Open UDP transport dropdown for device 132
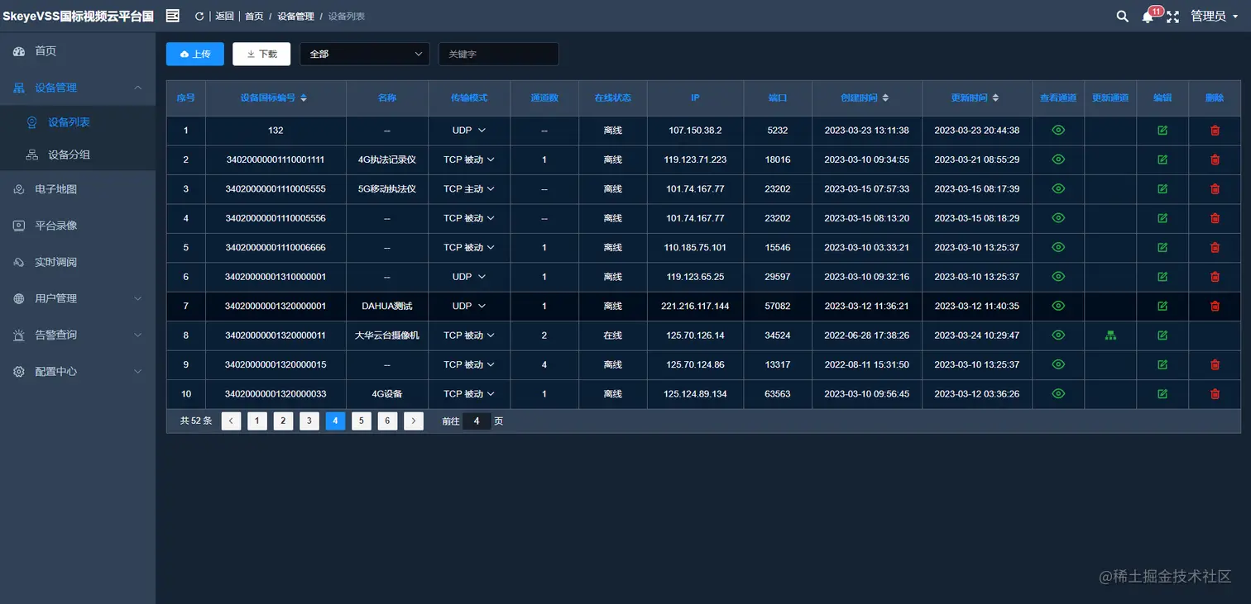This screenshot has width=1251, height=604. coord(469,131)
